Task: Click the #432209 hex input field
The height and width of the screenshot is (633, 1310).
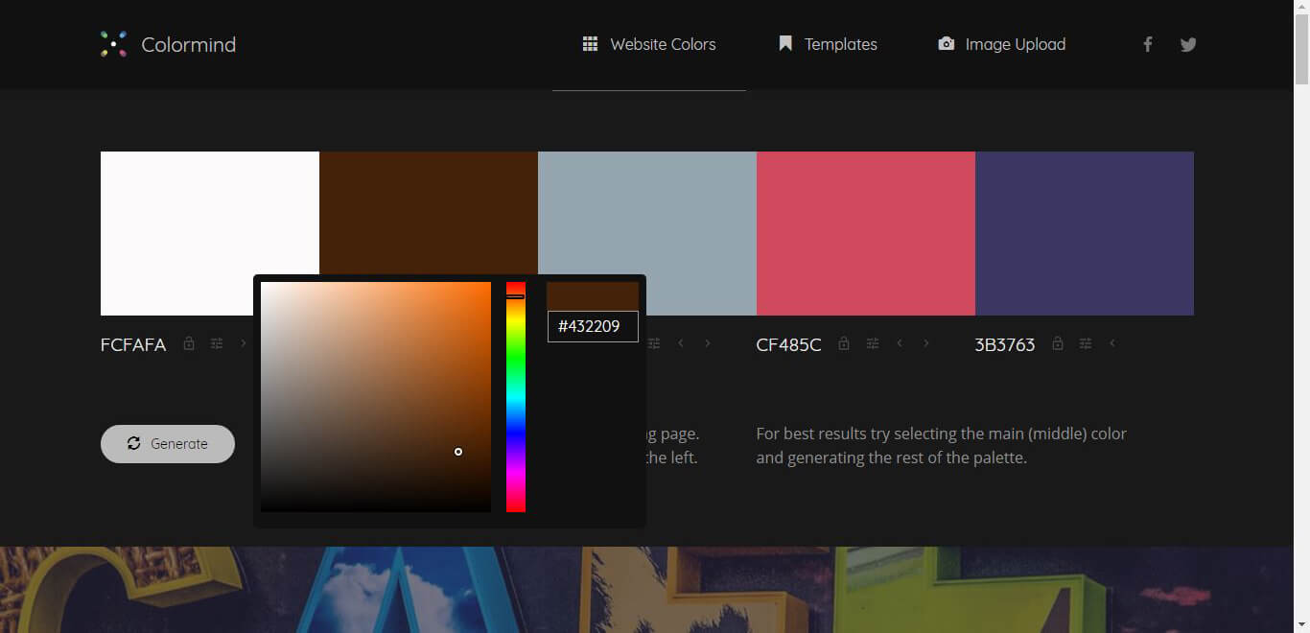Action: pyautogui.click(x=593, y=326)
